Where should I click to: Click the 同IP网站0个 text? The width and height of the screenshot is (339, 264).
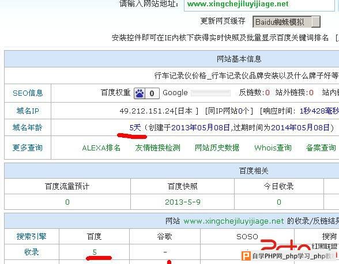pyautogui.click(x=229, y=111)
